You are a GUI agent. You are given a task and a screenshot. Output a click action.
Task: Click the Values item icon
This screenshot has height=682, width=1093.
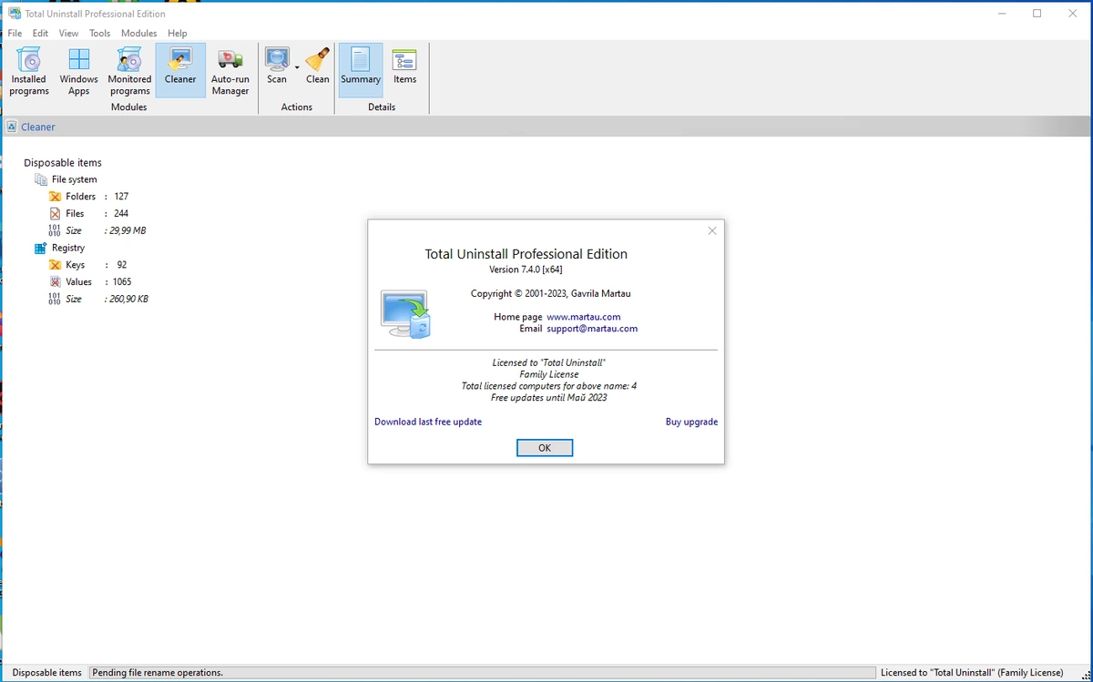click(x=55, y=282)
